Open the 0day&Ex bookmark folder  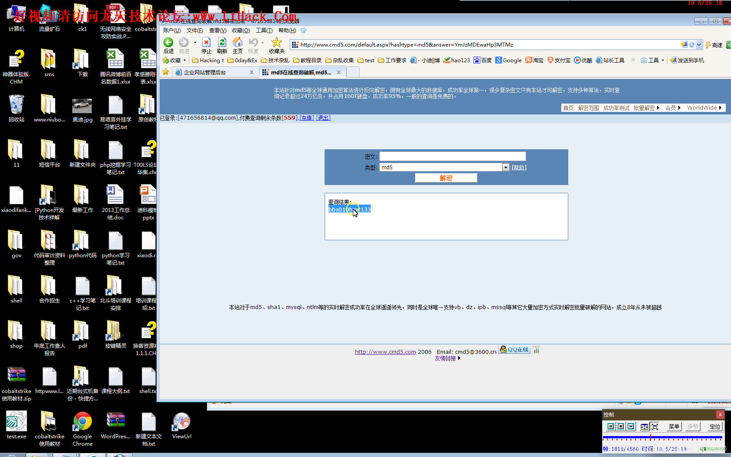tap(242, 60)
